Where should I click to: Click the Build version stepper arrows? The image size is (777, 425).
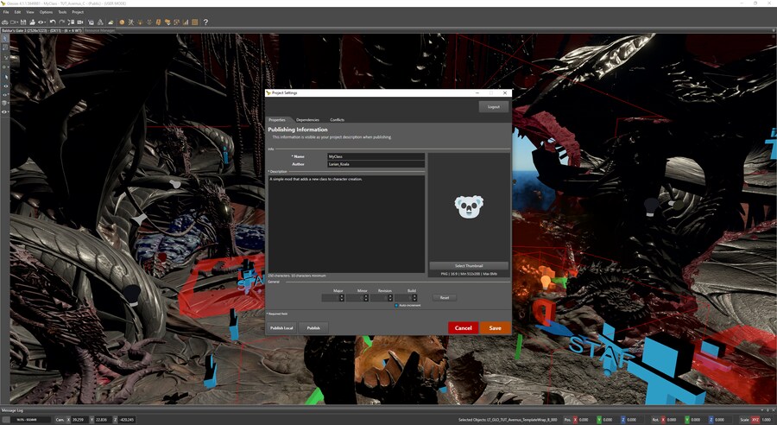tap(414, 297)
